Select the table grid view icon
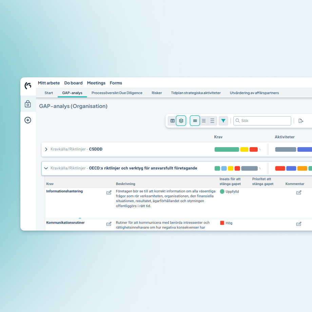 pos(172,121)
